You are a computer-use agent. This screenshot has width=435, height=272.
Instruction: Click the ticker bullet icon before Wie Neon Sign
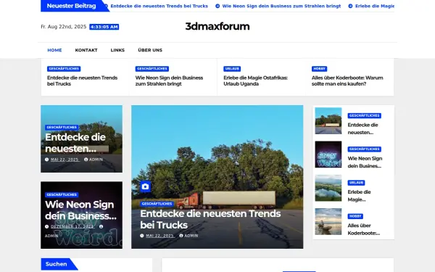(217, 6)
